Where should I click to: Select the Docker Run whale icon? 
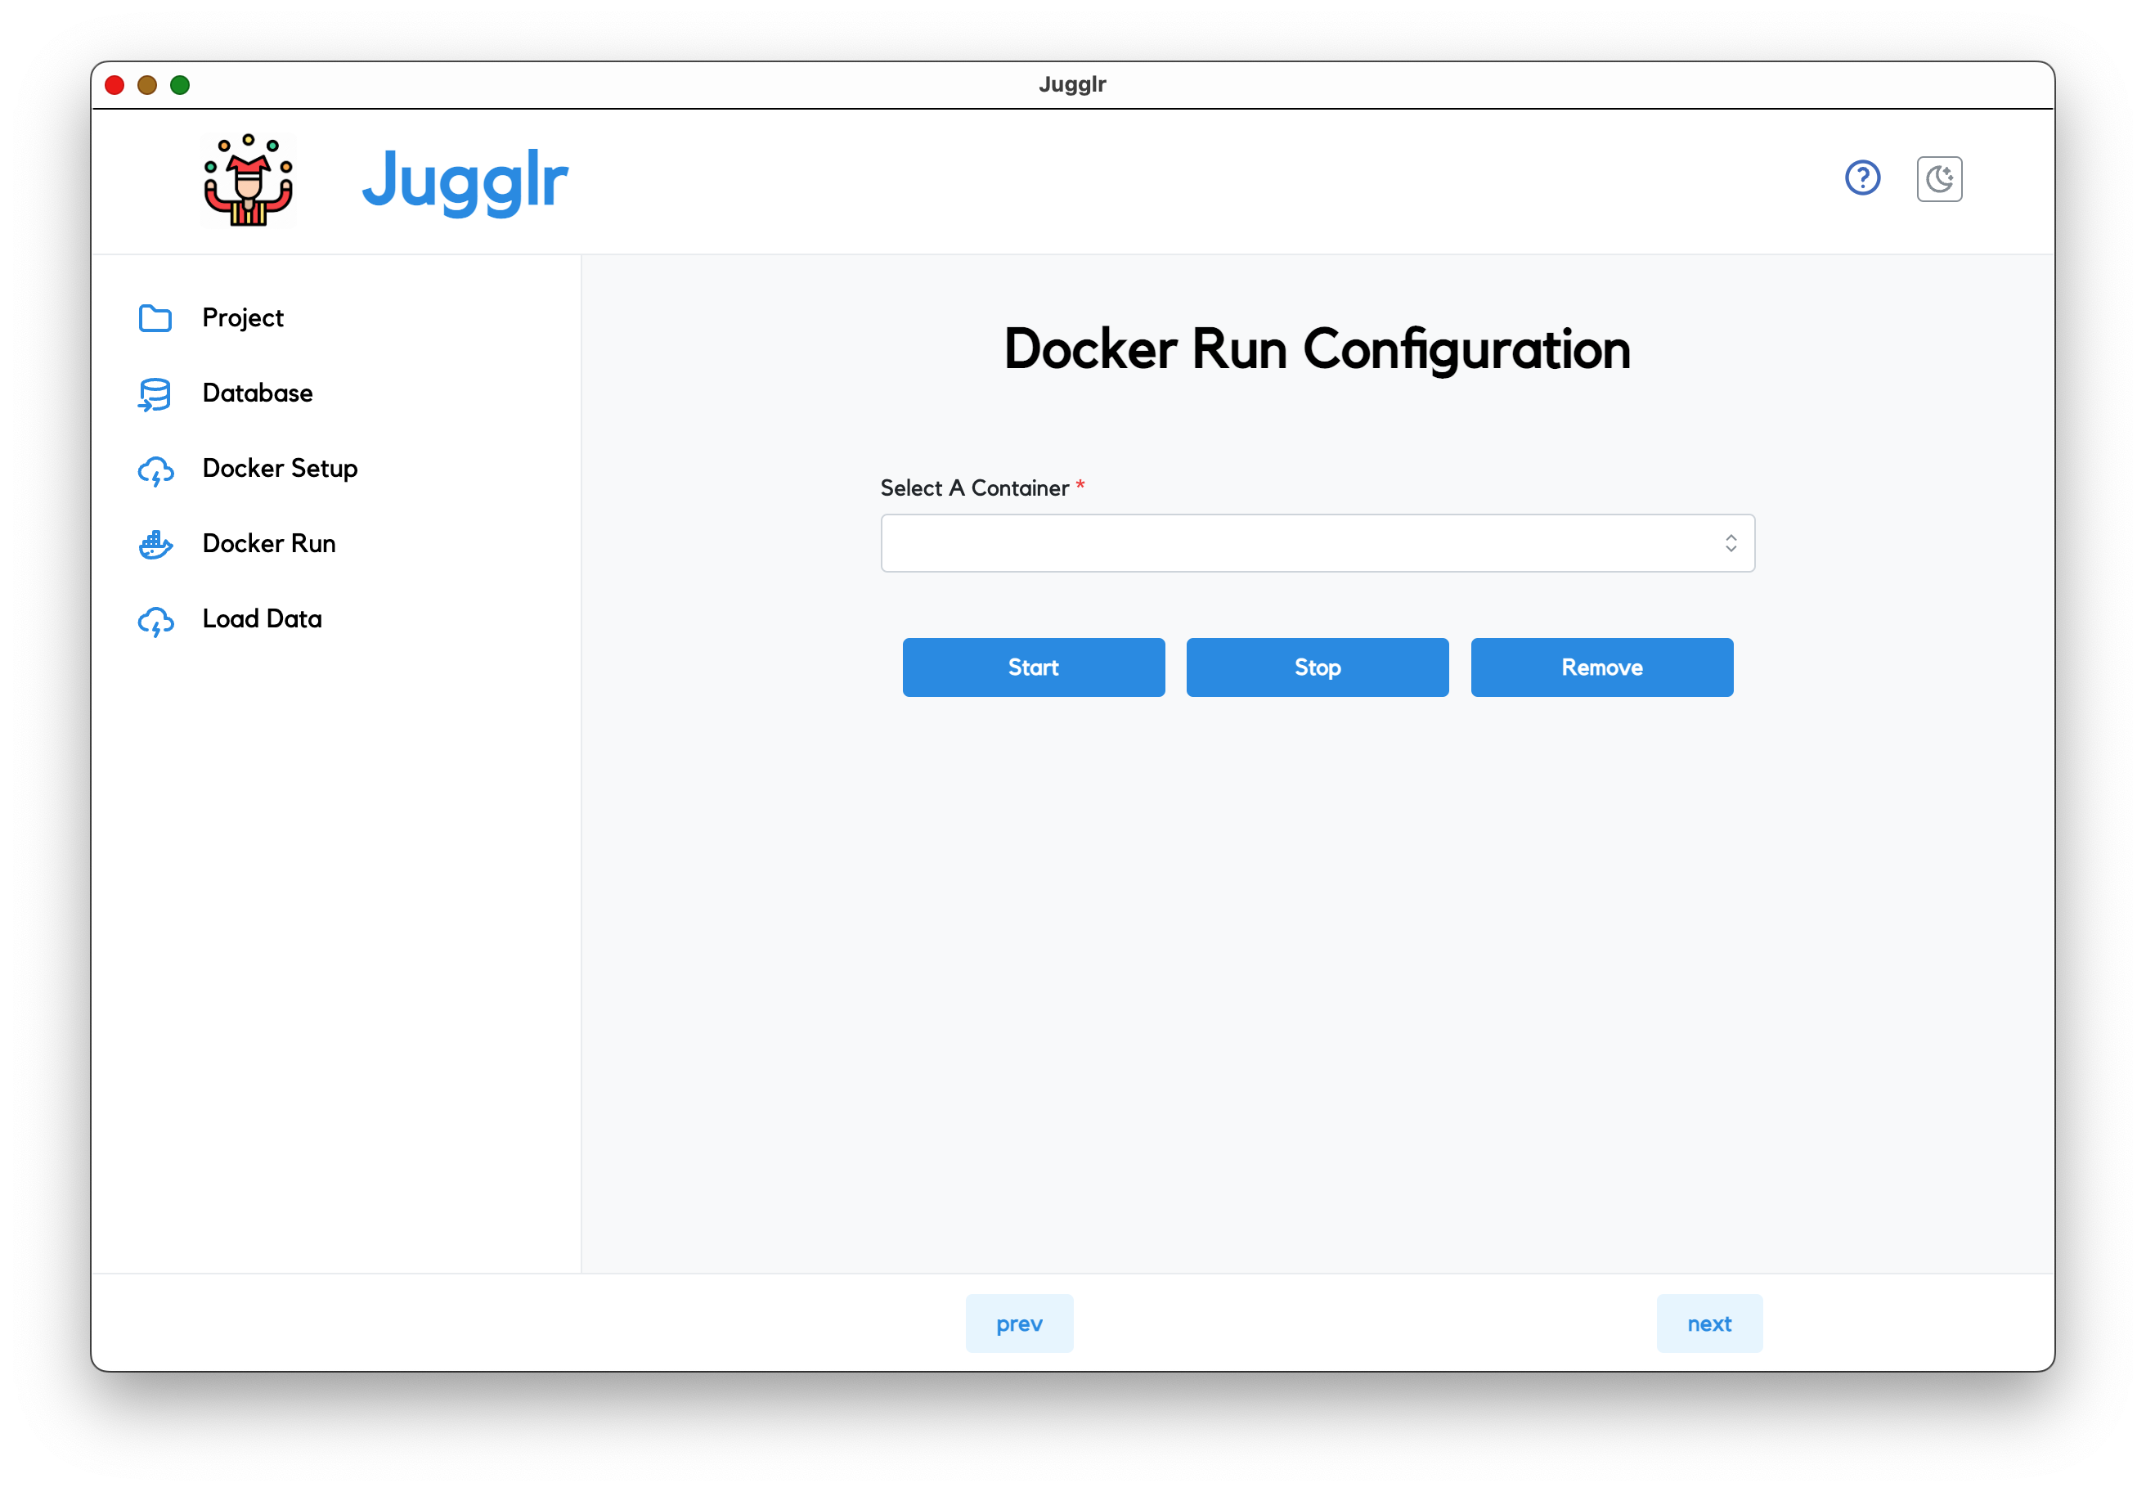click(156, 545)
